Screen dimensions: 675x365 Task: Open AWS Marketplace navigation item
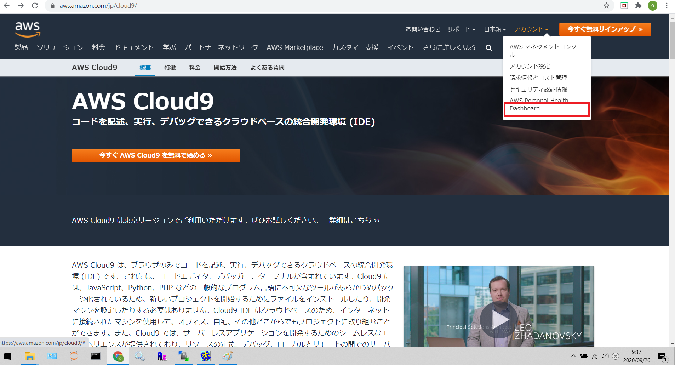tap(295, 47)
